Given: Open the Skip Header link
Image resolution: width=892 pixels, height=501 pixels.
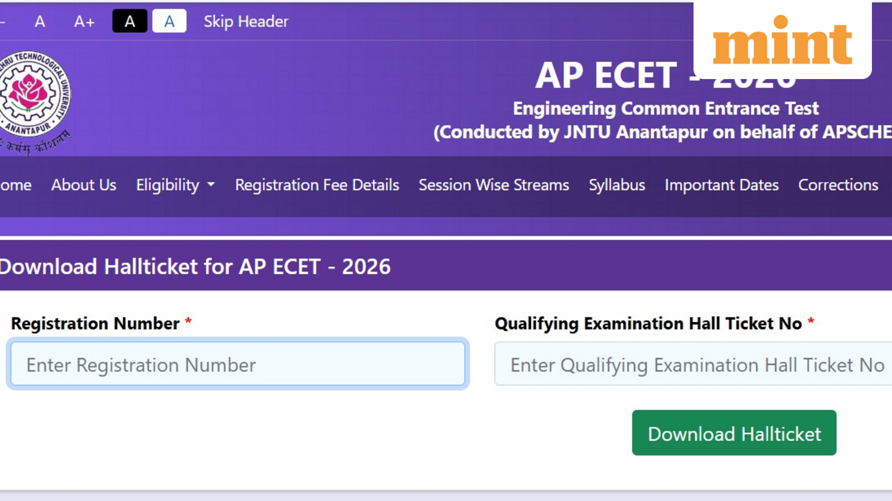Looking at the screenshot, I should point(246,22).
